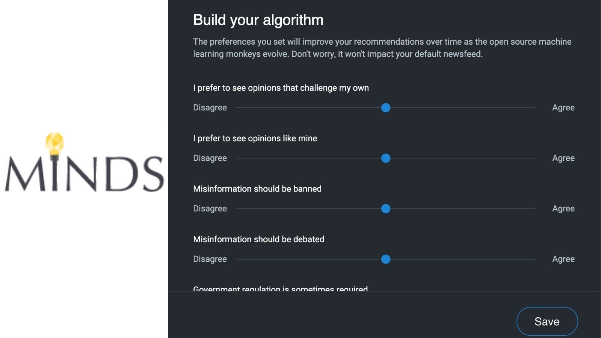Click the 'I prefer to see opinions like mine' label
The width and height of the screenshot is (601, 338).
click(255, 138)
